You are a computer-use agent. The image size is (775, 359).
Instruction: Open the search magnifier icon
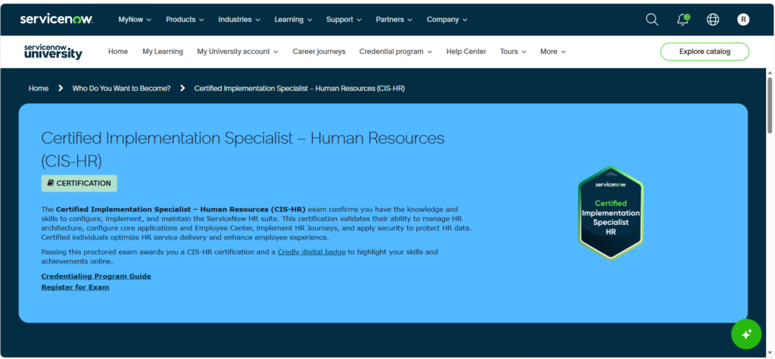coord(652,20)
